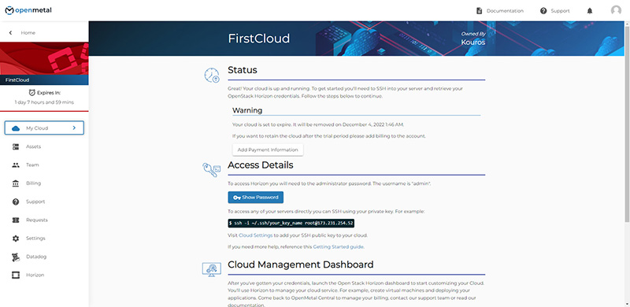The height and width of the screenshot is (307, 630).
Task: Click the '1 day 7 hours and 59 mins' text
Action: 44,102
